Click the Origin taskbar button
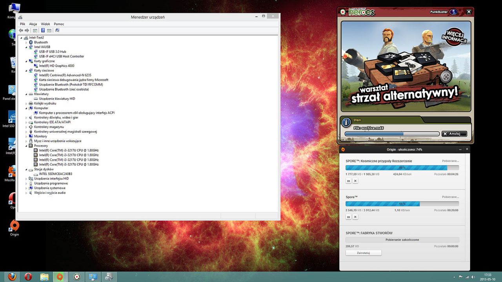Viewport: 502px width, 282px height. coord(60,277)
